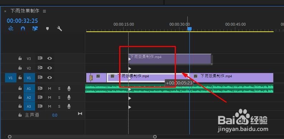Click ruler at 00:00:15:00

point(124,24)
